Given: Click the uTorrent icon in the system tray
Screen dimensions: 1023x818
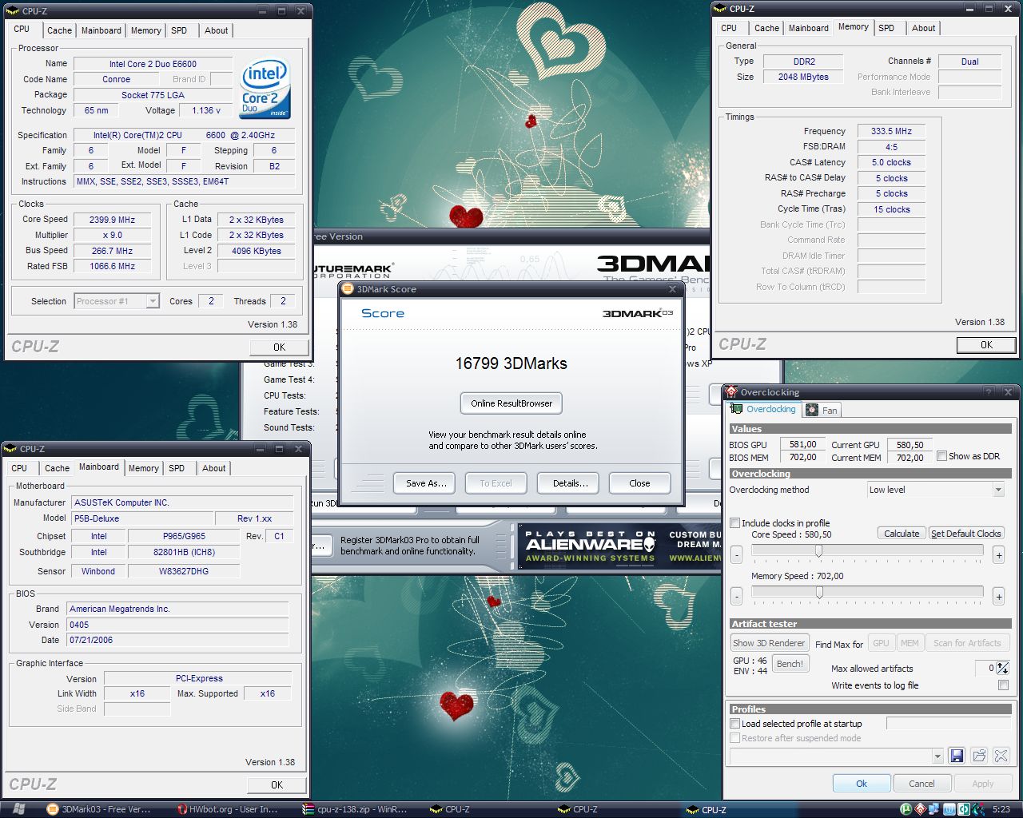Looking at the screenshot, I should tap(906, 809).
